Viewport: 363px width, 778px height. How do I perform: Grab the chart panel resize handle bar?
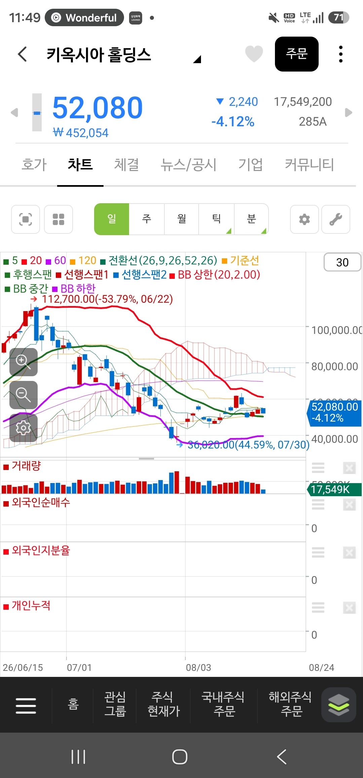point(147,459)
